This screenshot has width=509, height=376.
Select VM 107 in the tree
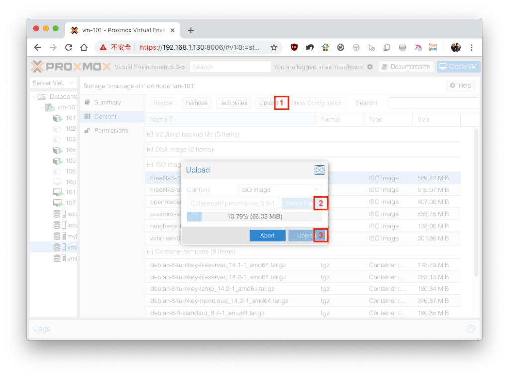[x=64, y=203]
